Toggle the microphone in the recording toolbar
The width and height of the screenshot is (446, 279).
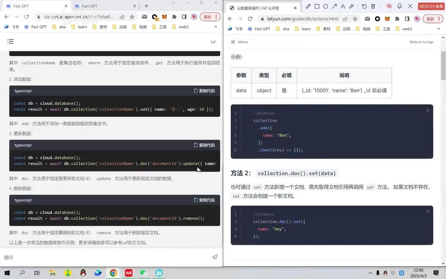coord(399,6)
